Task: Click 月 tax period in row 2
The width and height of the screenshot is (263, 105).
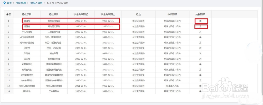Action: click(x=200, y=27)
